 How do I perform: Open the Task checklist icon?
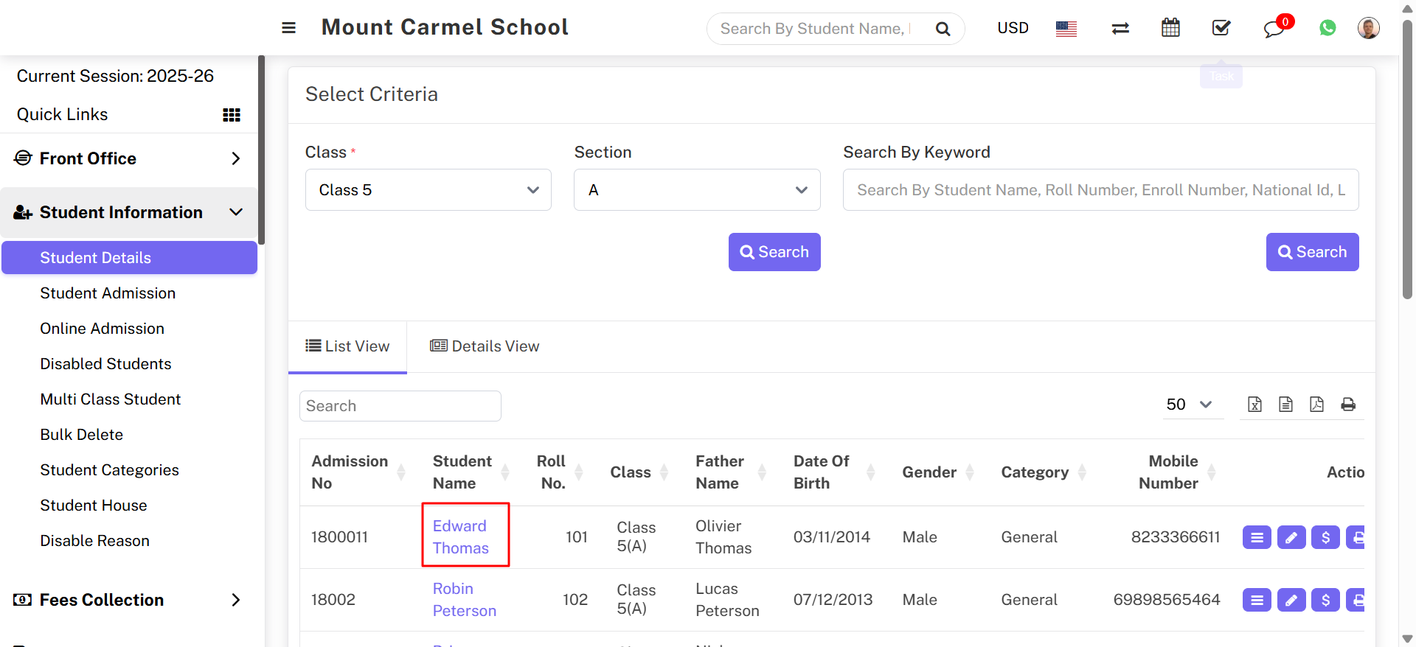(1221, 28)
